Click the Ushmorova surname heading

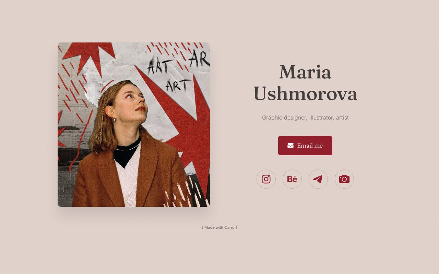click(305, 94)
